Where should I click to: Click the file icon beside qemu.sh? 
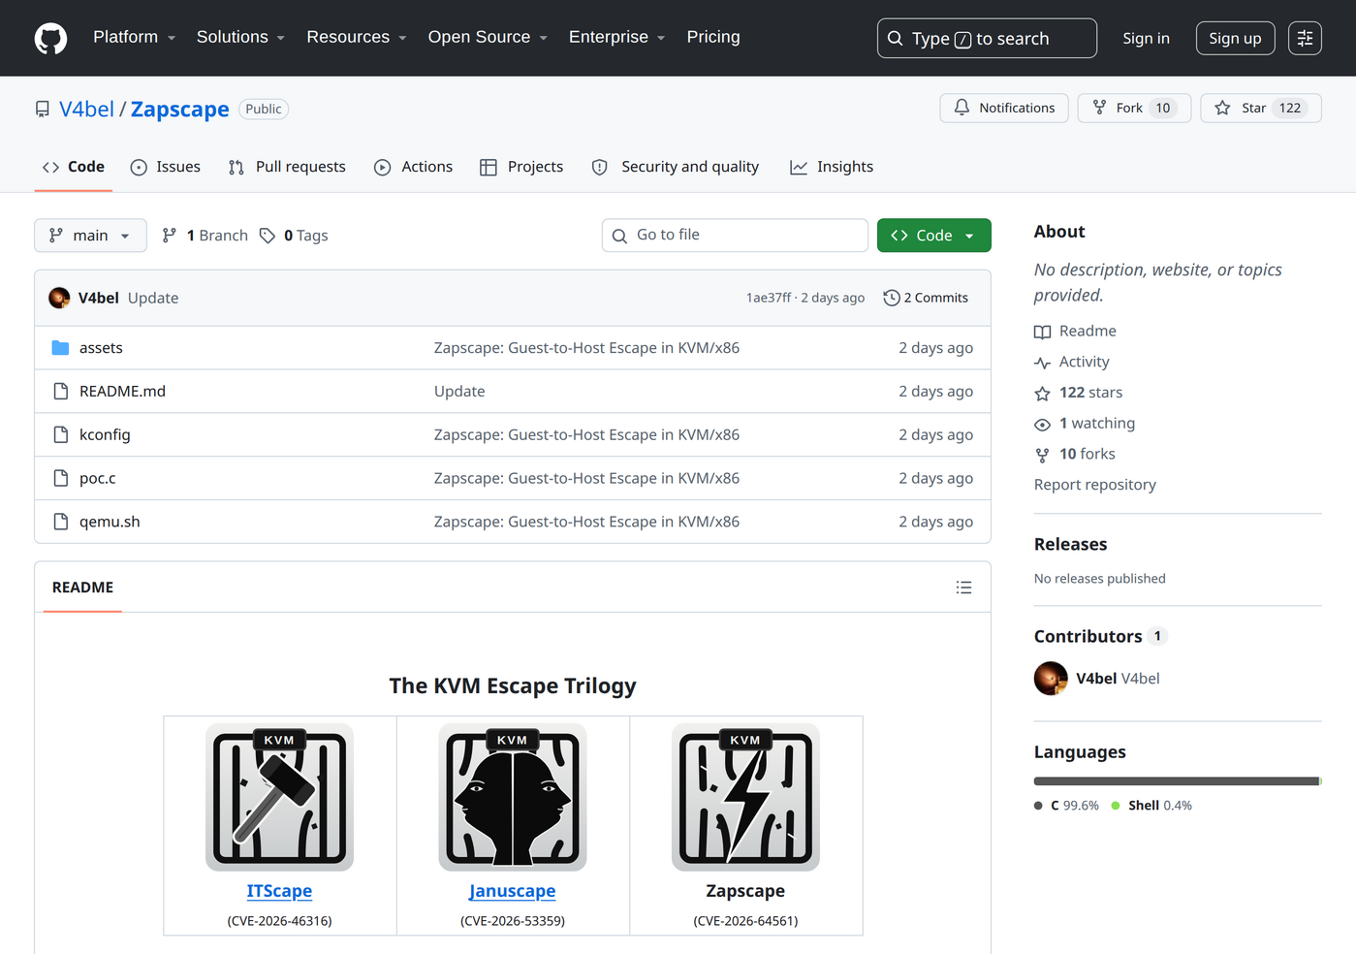click(x=60, y=522)
